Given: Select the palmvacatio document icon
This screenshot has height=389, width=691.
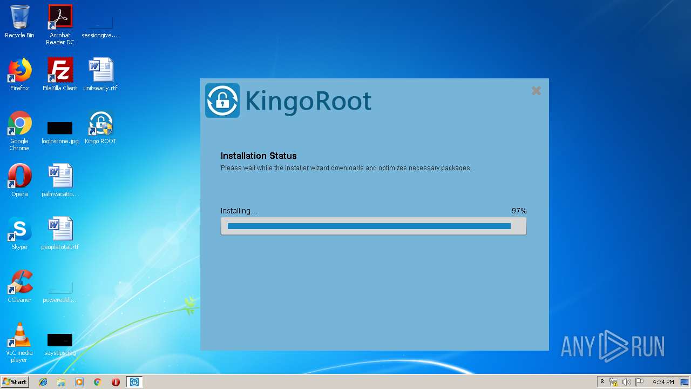Looking at the screenshot, I should (60, 180).
